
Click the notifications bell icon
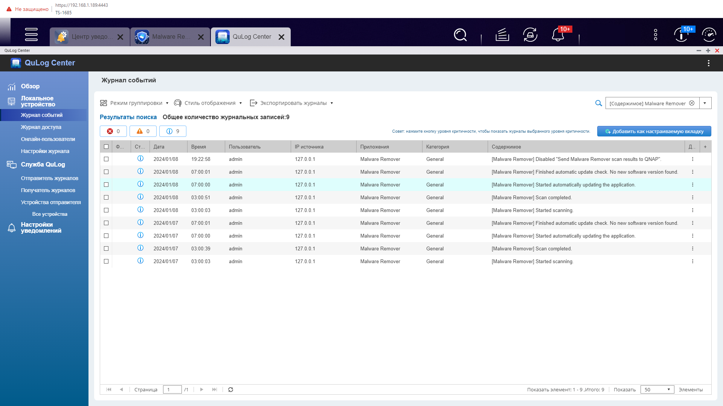(x=558, y=35)
